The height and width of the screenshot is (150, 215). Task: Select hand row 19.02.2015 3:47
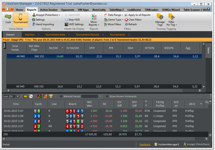coord(105,111)
